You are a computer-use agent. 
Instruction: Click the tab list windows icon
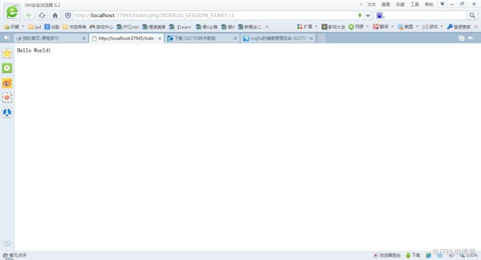461,38
